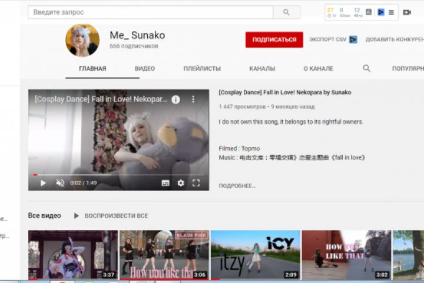Focus the 'Введите запрос' search field
Viewport: 424px width, 283px height.
pos(151,12)
